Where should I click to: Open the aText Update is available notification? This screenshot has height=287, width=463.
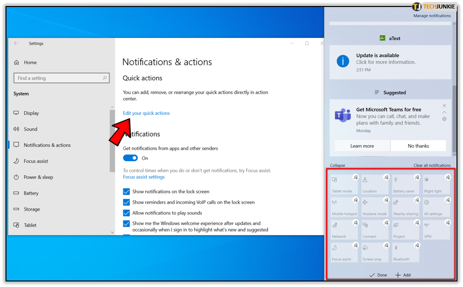(390, 62)
